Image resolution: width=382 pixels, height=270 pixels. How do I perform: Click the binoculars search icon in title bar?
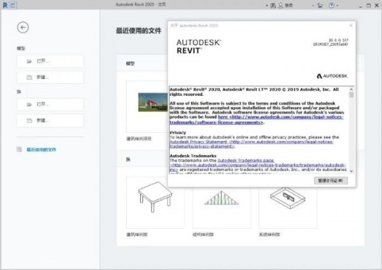273,5
